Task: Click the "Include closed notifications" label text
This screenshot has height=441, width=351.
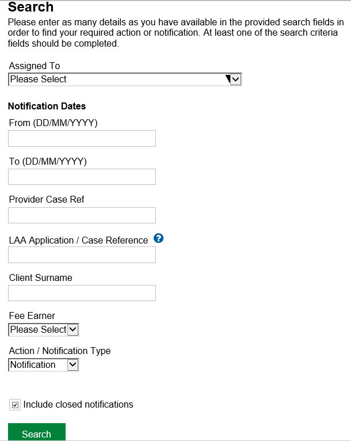Action: 78,405
